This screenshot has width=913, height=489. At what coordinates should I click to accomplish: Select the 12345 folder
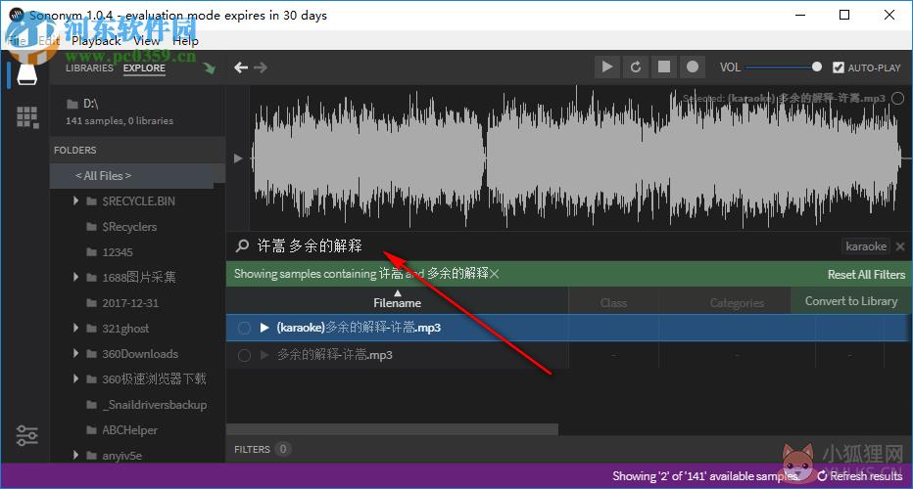click(117, 252)
